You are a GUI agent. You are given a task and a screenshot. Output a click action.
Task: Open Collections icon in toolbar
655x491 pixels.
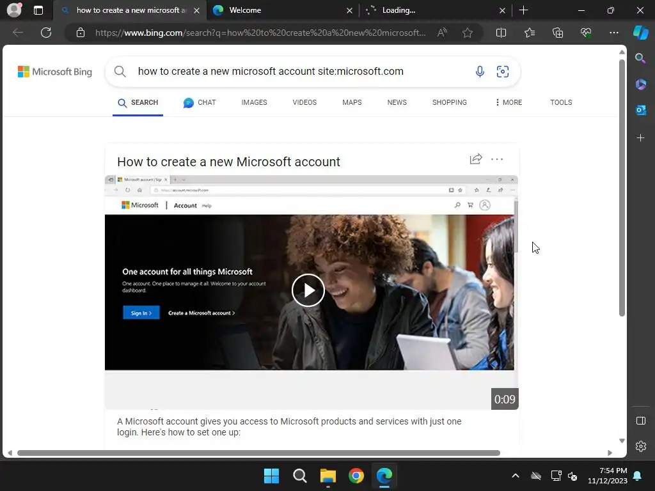coord(558,33)
